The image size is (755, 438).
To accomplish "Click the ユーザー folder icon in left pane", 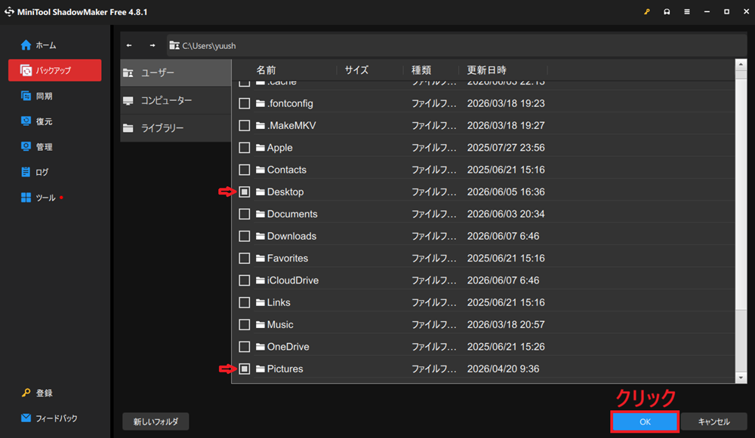I will (x=128, y=72).
